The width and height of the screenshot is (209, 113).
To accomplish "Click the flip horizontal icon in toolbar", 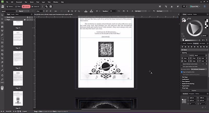I will pos(172,7).
